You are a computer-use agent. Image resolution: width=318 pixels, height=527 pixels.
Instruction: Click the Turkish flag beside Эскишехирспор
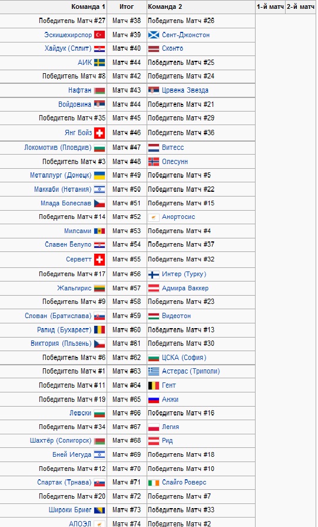[100, 35]
